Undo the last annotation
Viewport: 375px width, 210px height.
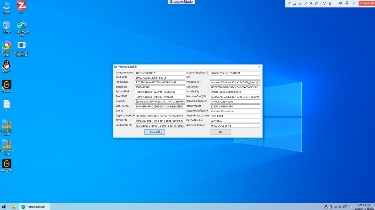click(x=324, y=3)
